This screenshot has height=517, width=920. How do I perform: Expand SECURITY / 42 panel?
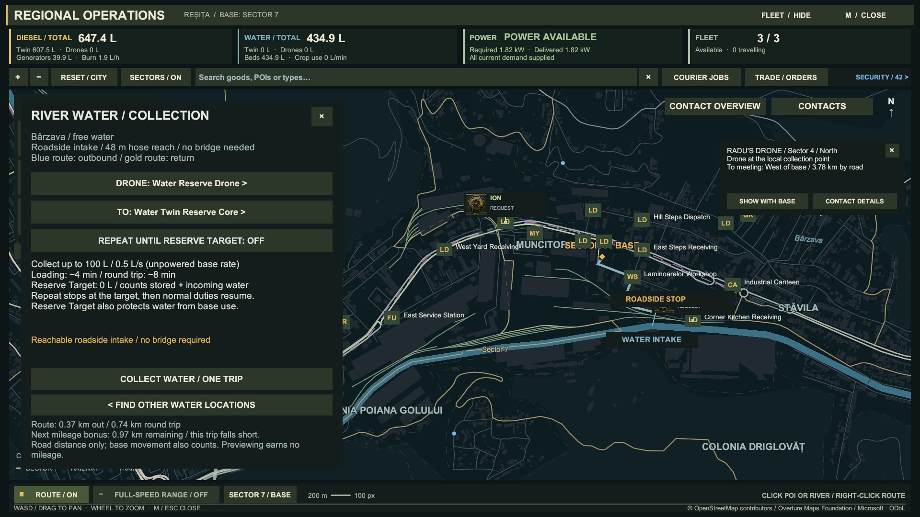(882, 77)
